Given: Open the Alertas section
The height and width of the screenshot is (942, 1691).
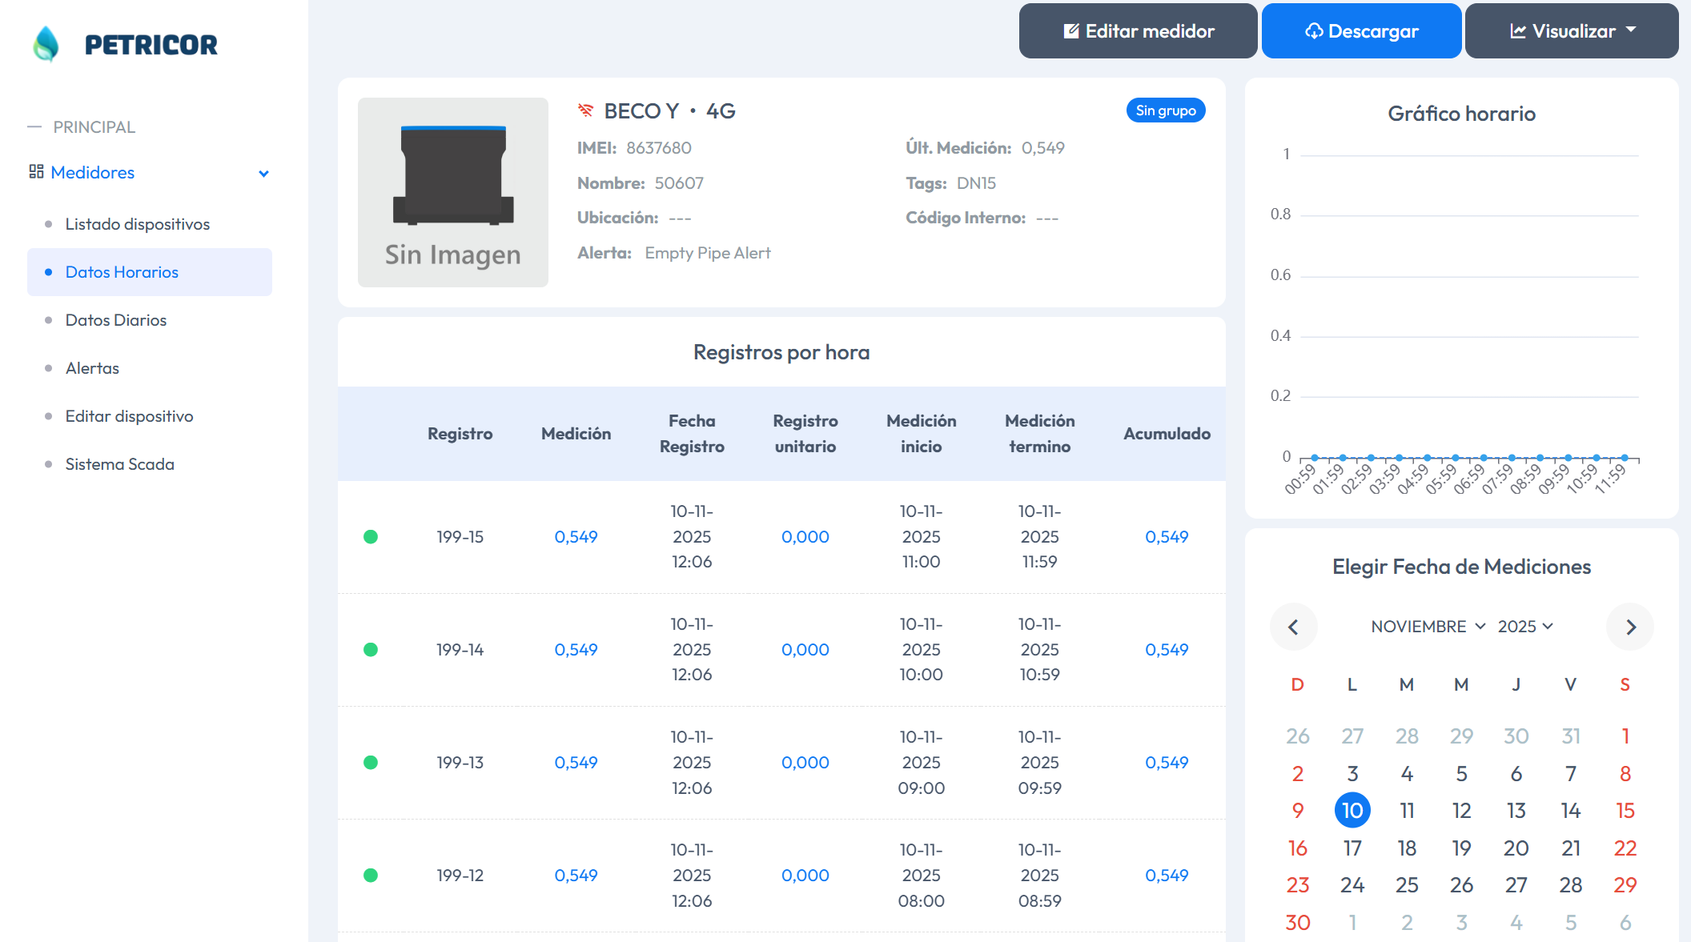Looking at the screenshot, I should click(92, 368).
